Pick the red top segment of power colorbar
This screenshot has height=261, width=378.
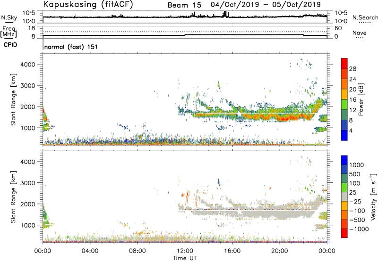(344, 63)
